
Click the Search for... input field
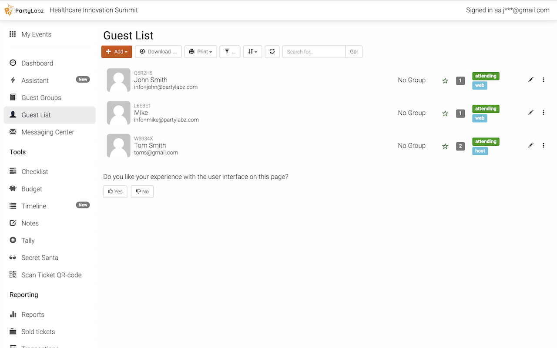click(x=314, y=52)
